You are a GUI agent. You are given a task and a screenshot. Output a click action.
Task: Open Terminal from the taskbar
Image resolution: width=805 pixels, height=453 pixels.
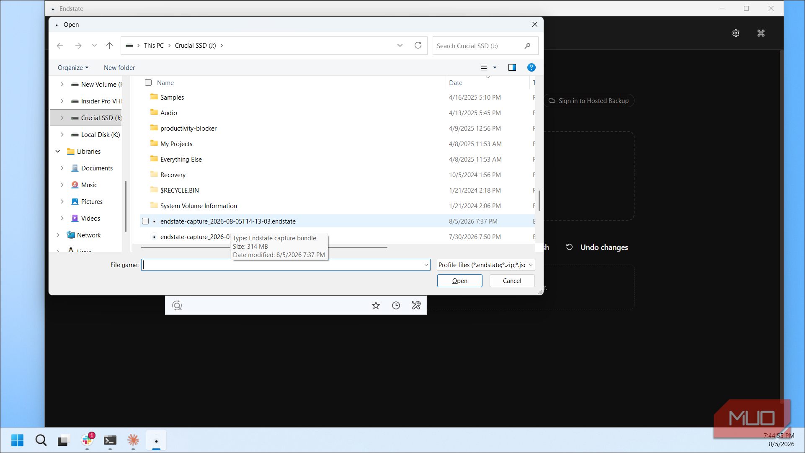pyautogui.click(x=110, y=440)
